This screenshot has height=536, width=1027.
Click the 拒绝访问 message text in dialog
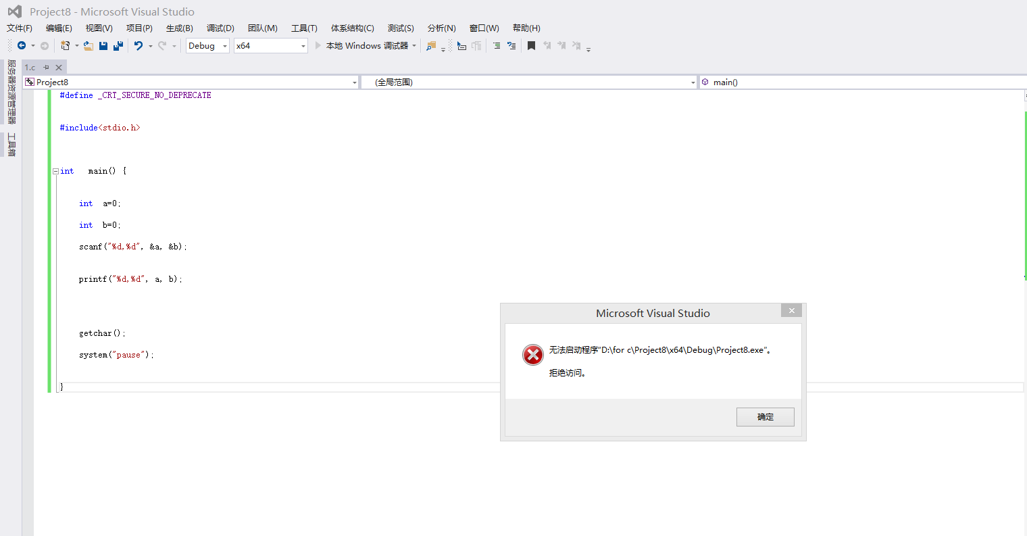click(568, 373)
